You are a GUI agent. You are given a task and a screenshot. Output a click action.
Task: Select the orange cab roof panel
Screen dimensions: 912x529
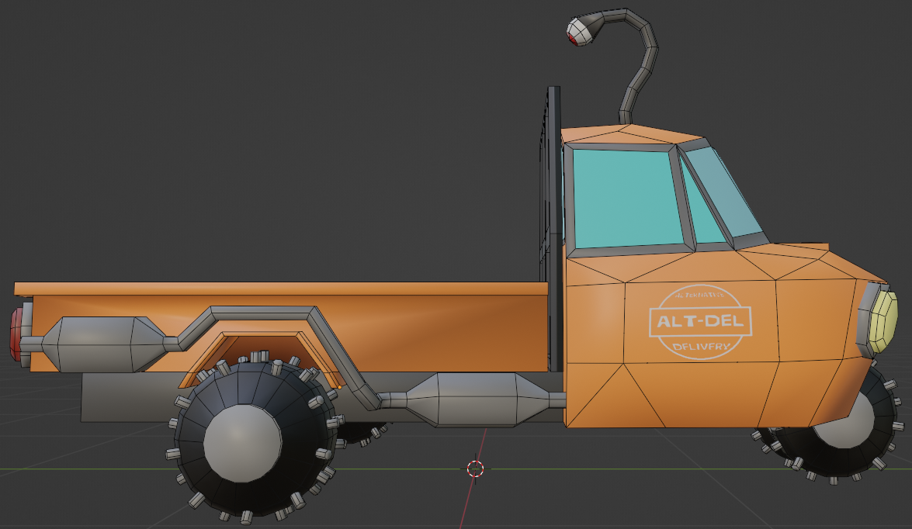pyautogui.click(x=621, y=136)
